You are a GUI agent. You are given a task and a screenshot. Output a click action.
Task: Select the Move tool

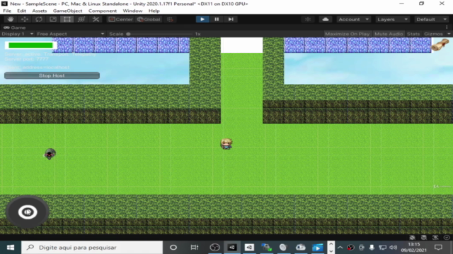tap(25, 19)
